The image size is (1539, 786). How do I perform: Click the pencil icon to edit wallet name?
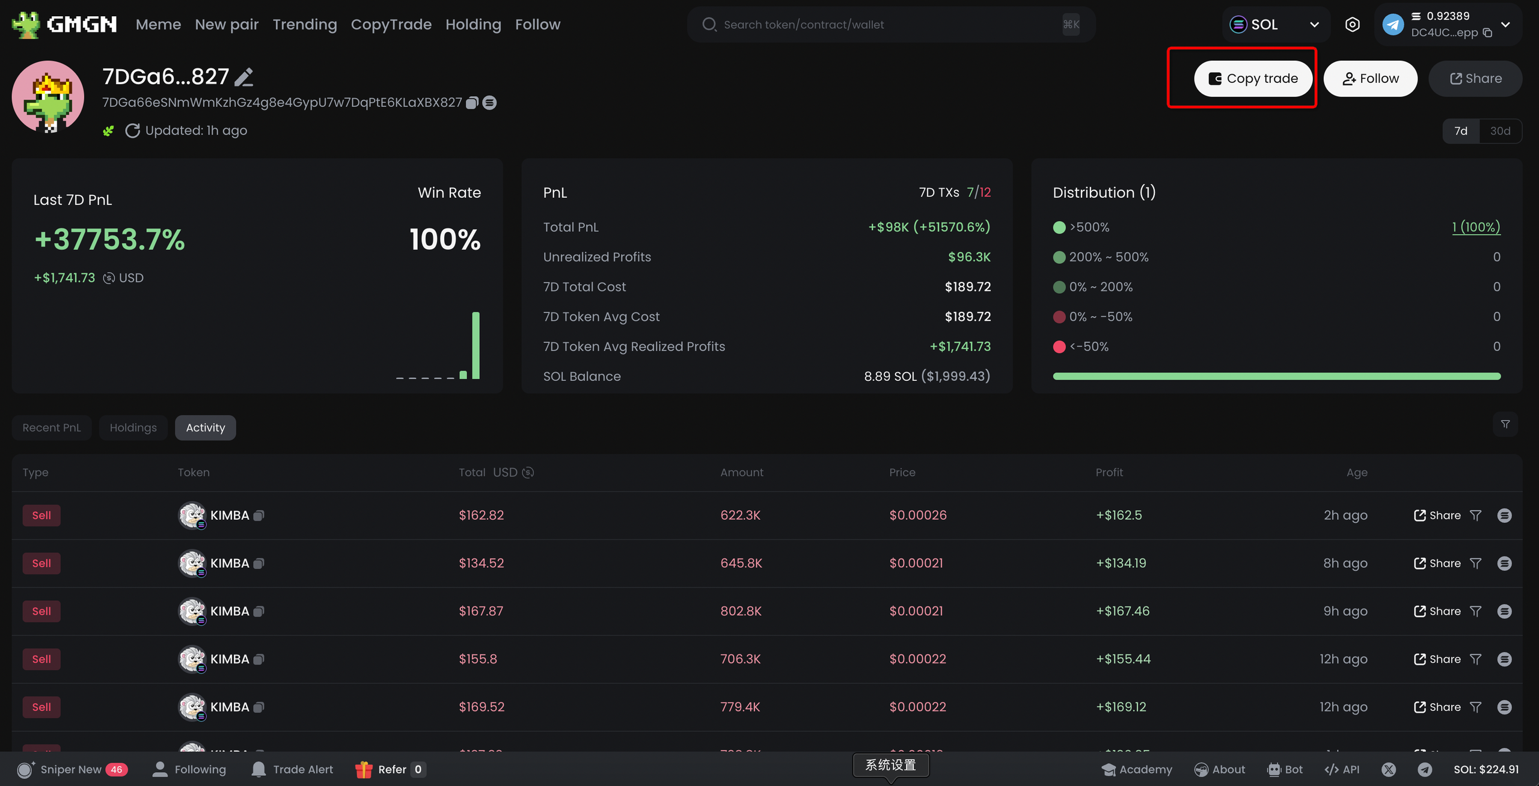click(243, 78)
